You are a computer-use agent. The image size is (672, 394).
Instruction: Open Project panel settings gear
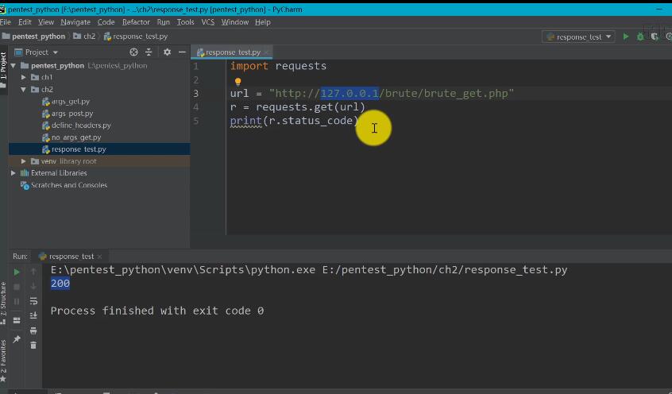(167, 52)
